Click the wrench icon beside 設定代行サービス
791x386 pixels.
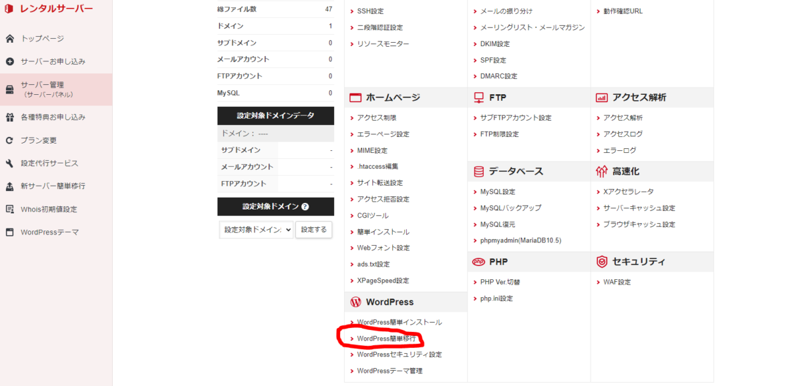click(x=10, y=163)
